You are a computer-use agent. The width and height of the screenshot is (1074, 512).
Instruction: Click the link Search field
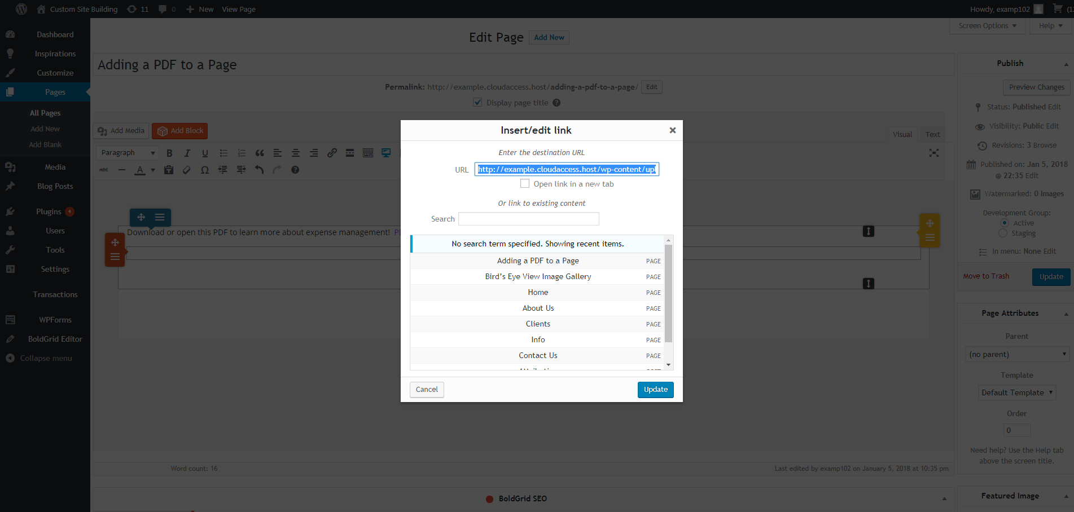tap(529, 219)
